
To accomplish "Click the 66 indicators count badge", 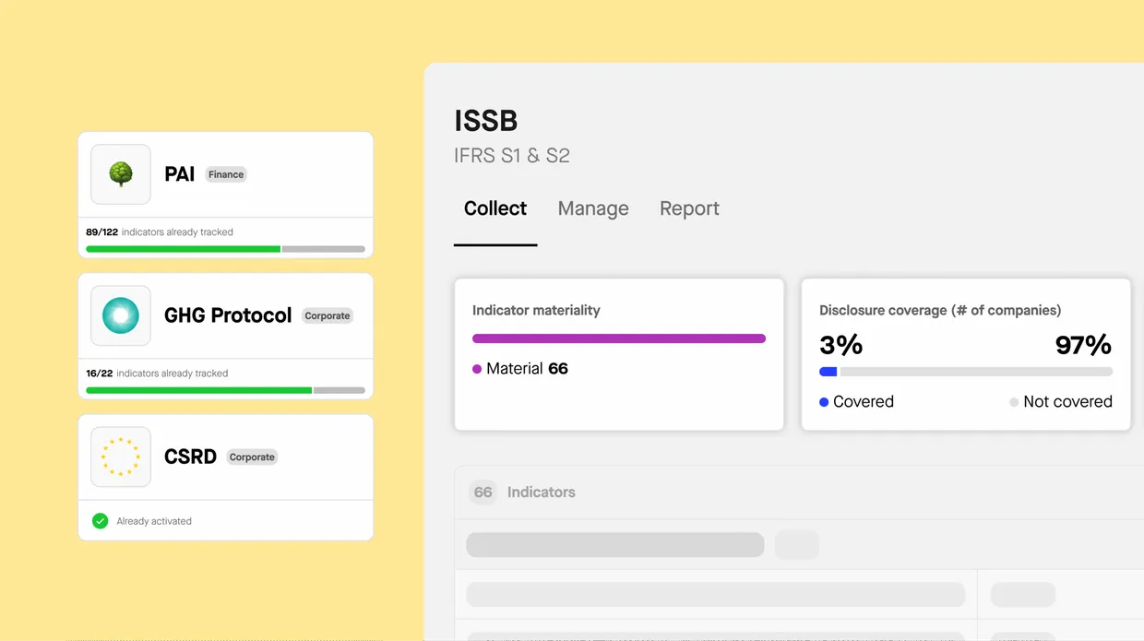I will (483, 493).
